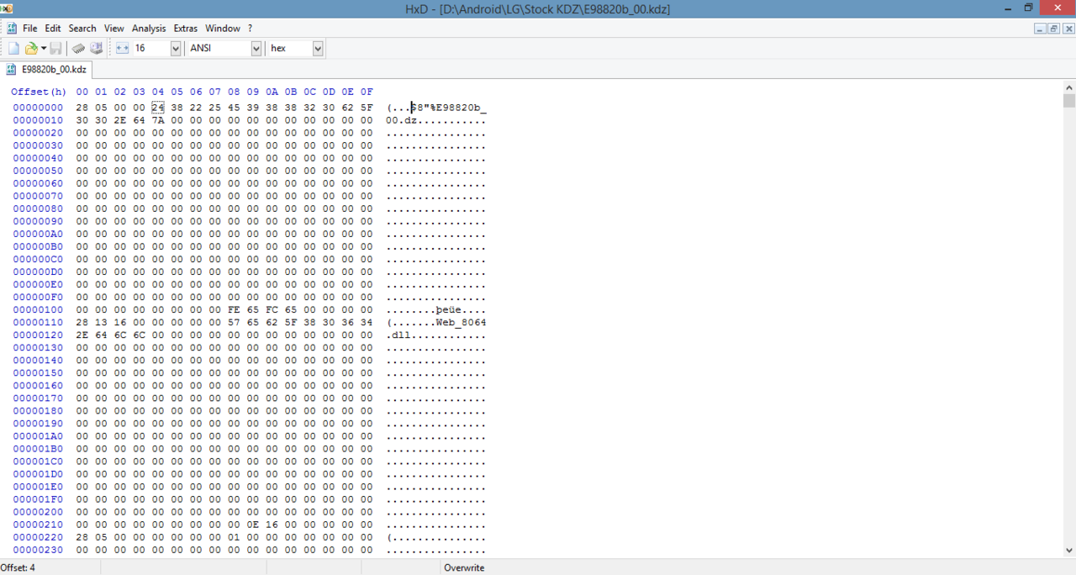Viewport: 1076px width, 575px height.
Task: Select the E98820b_00.kdz document tab
Action: (47, 70)
